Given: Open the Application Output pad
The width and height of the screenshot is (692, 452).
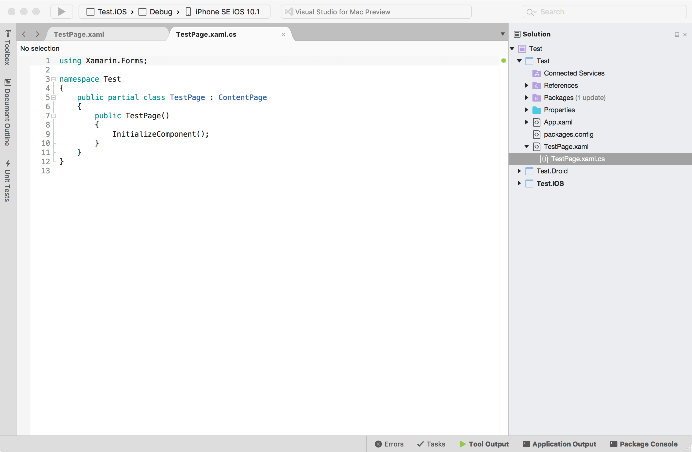Looking at the screenshot, I should [x=559, y=444].
